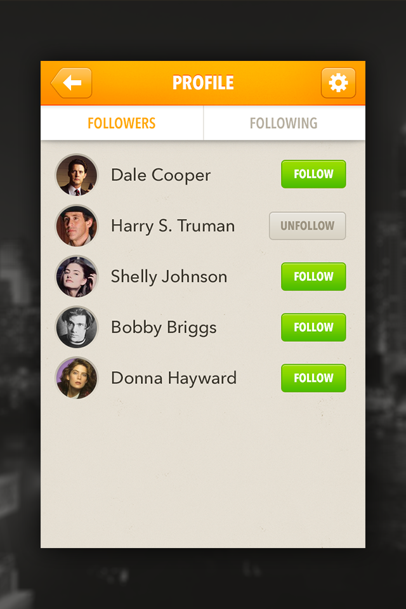Select the Dale Cooper name
This screenshot has height=609, width=406.
(161, 175)
